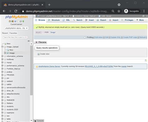The image size is (148, 122).
Task: Click the phpMyAdmin home icon
Action: pos(10,21)
